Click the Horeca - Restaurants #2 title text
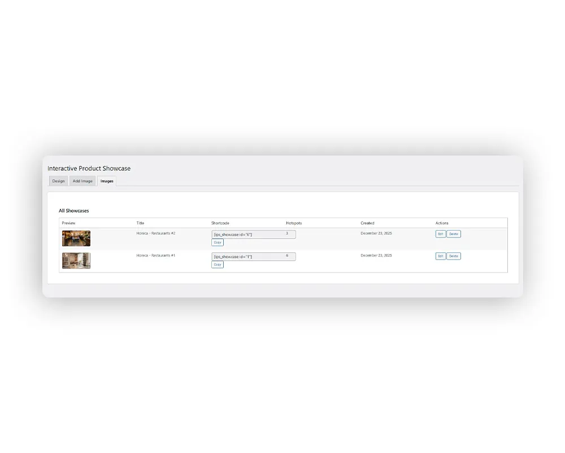The image size is (565, 453). point(156,233)
